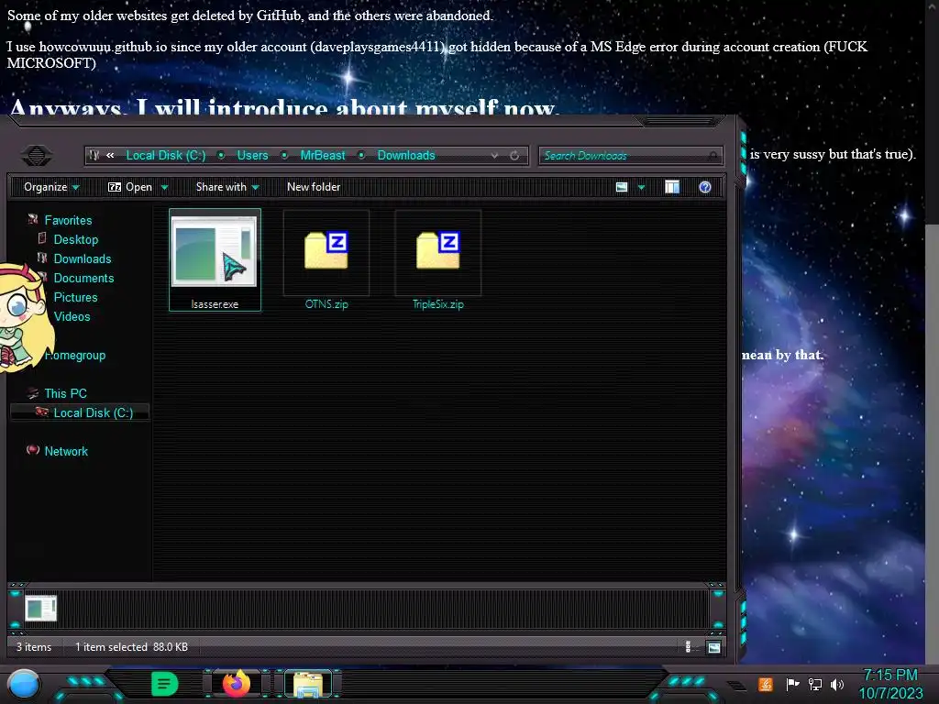939x704 pixels.
Task: Click the lsasser.exe thumbnail in details pane
Action: (40, 609)
